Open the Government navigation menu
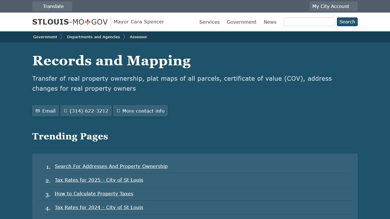 (x=242, y=22)
